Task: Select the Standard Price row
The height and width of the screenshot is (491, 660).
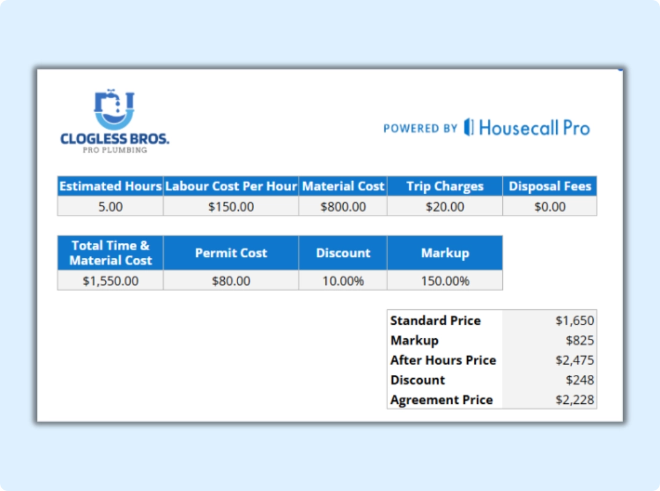Action: click(x=491, y=320)
